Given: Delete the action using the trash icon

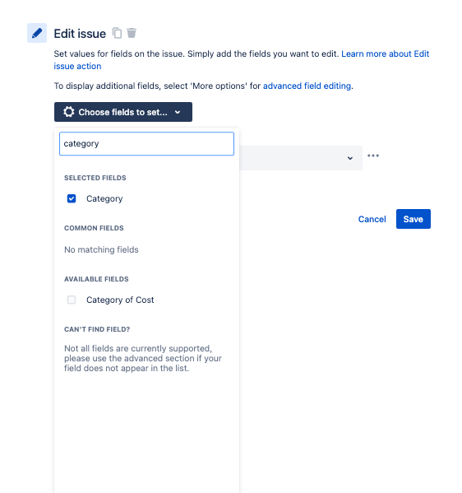Looking at the screenshot, I should point(132,33).
